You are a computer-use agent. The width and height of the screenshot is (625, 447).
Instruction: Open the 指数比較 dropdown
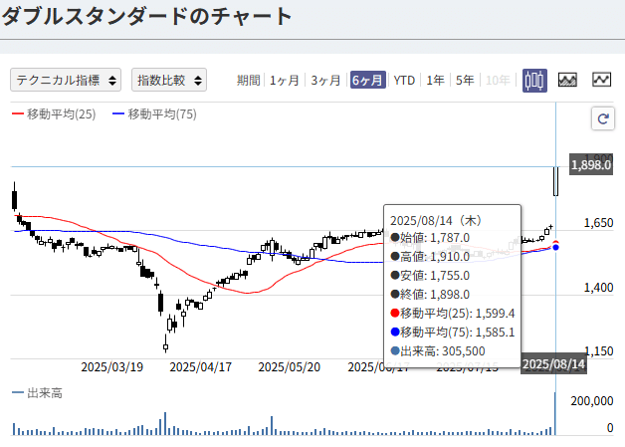(169, 80)
